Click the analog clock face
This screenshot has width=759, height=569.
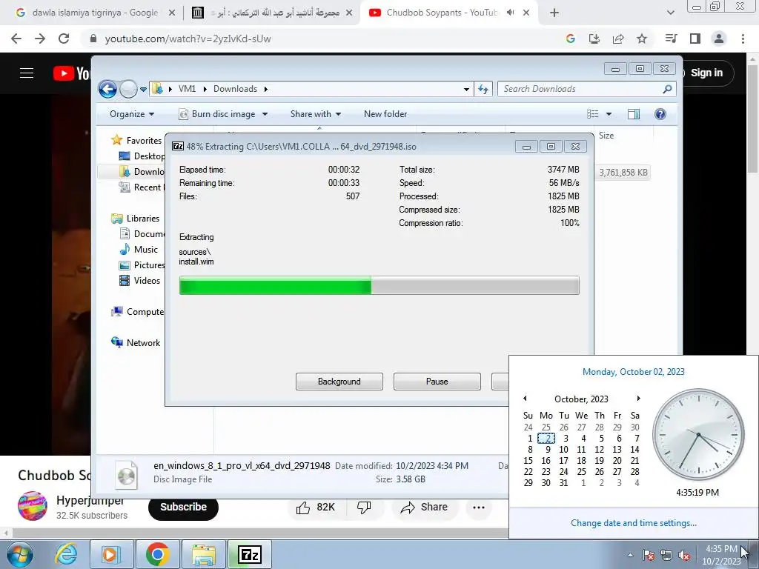698,434
